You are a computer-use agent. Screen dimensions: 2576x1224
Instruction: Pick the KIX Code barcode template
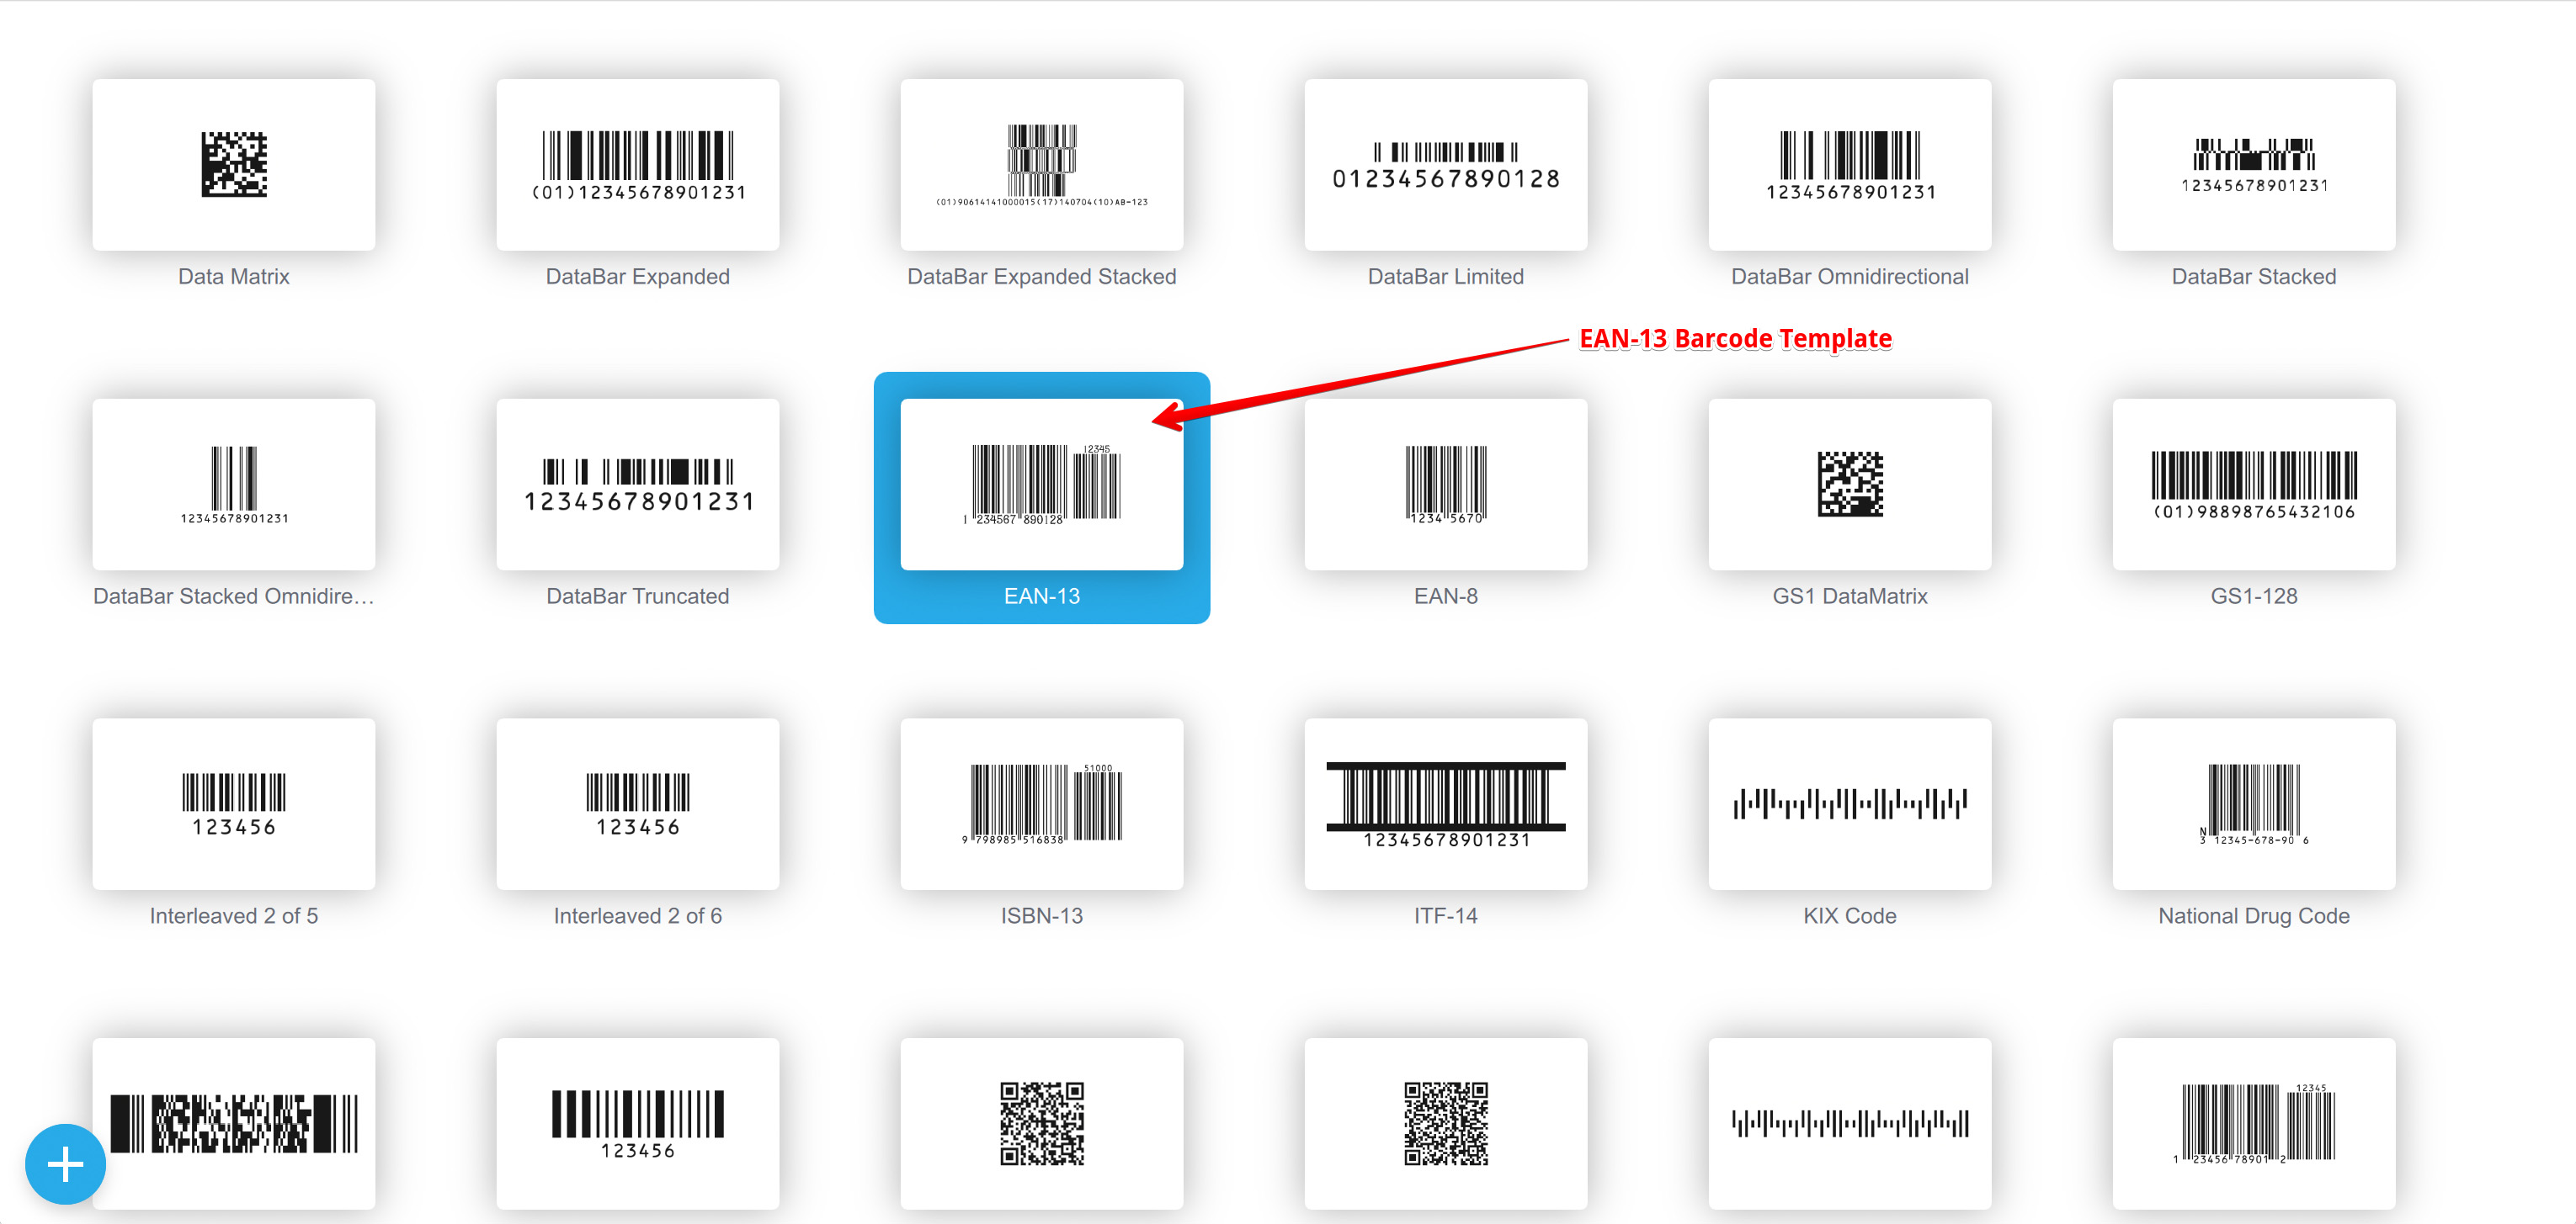point(1849,804)
